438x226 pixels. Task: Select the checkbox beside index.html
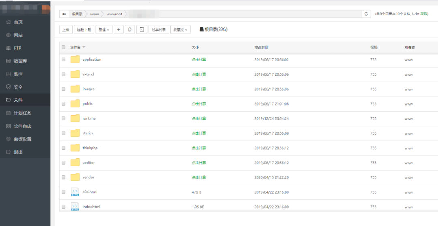63,207
